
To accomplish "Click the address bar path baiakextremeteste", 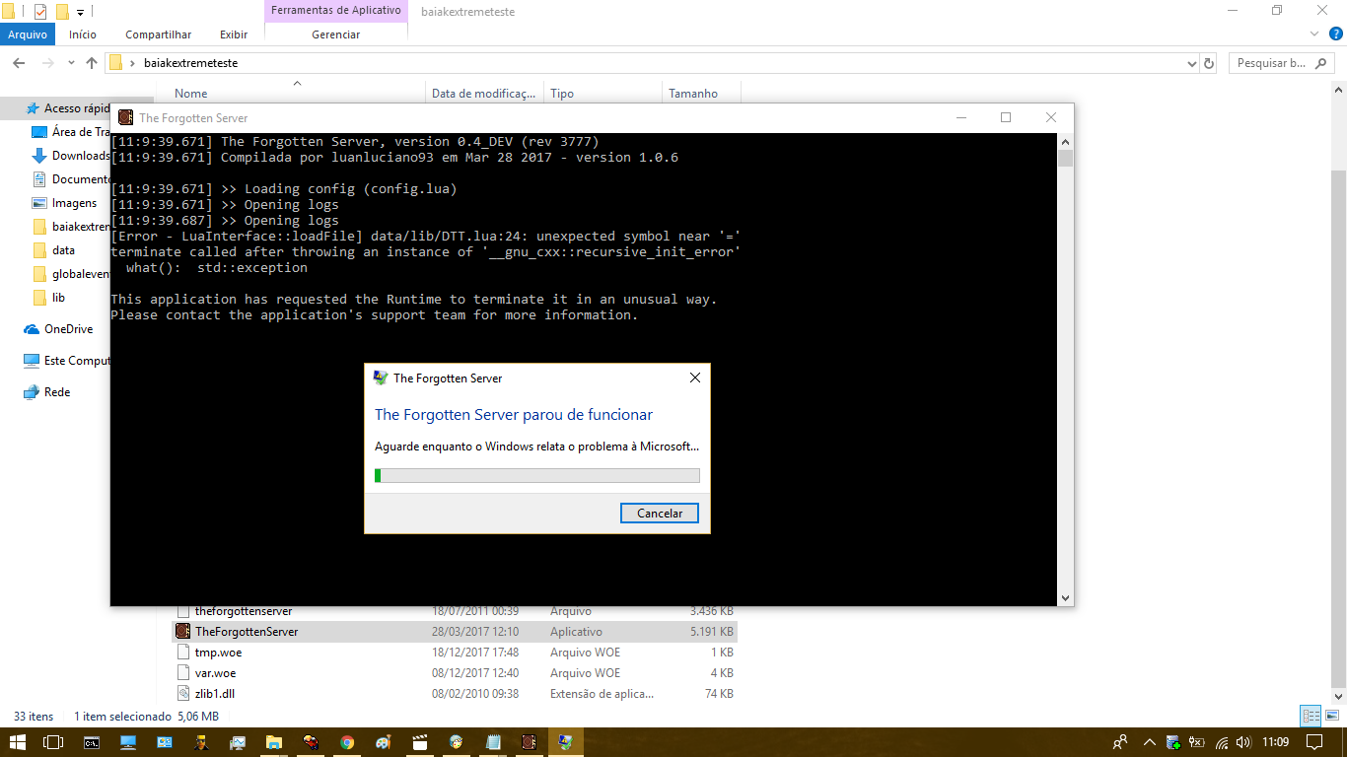I will [190, 63].
